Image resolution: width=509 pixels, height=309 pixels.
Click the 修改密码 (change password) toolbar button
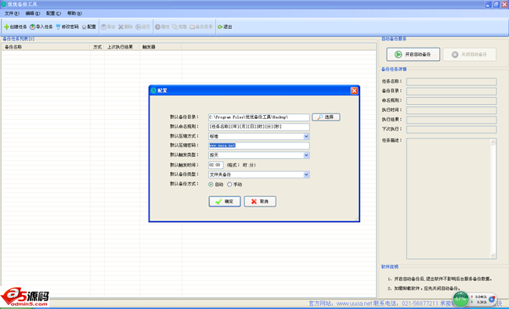[x=67, y=27]
